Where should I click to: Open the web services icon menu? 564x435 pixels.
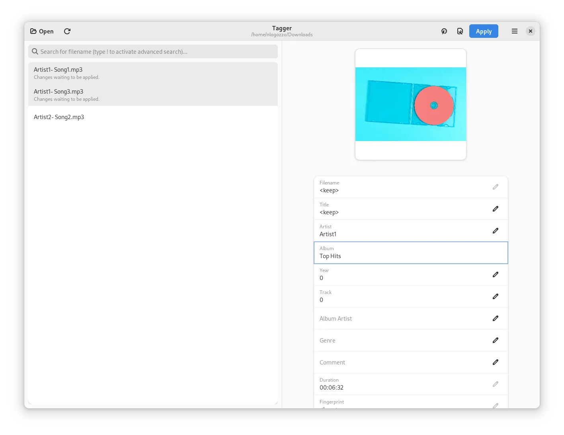(x=444, y=31)
